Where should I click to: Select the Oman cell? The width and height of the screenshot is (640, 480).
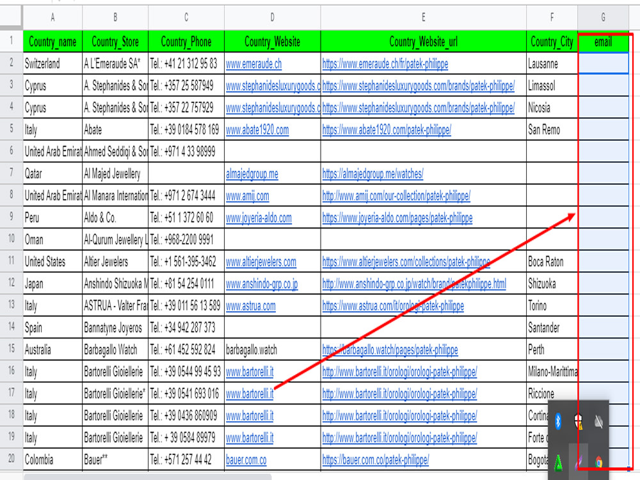(52, 239)
